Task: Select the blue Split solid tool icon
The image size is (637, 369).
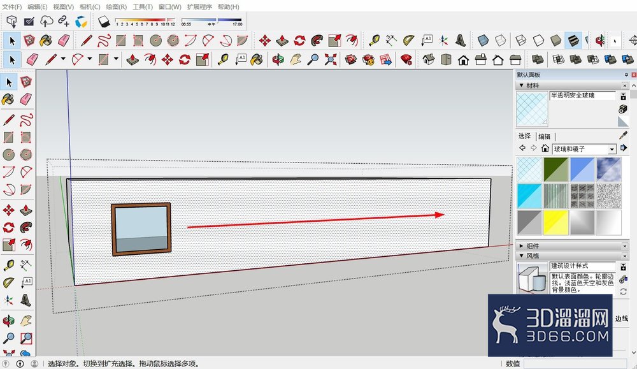Action: click(627, 60)
